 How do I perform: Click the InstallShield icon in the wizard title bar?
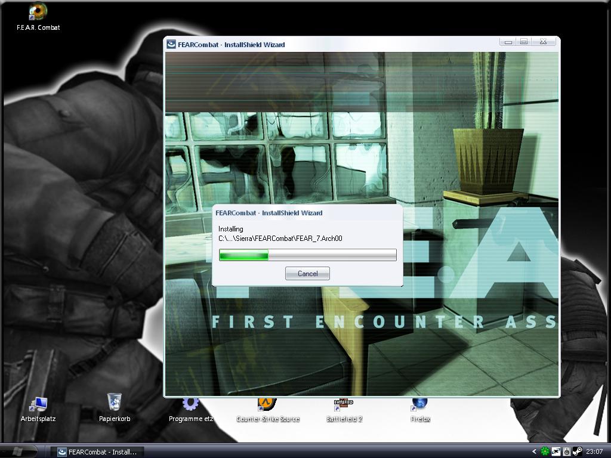click(171, 44)
